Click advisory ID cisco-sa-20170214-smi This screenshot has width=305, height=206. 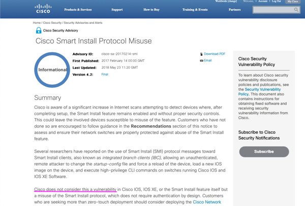coord(119,54)
